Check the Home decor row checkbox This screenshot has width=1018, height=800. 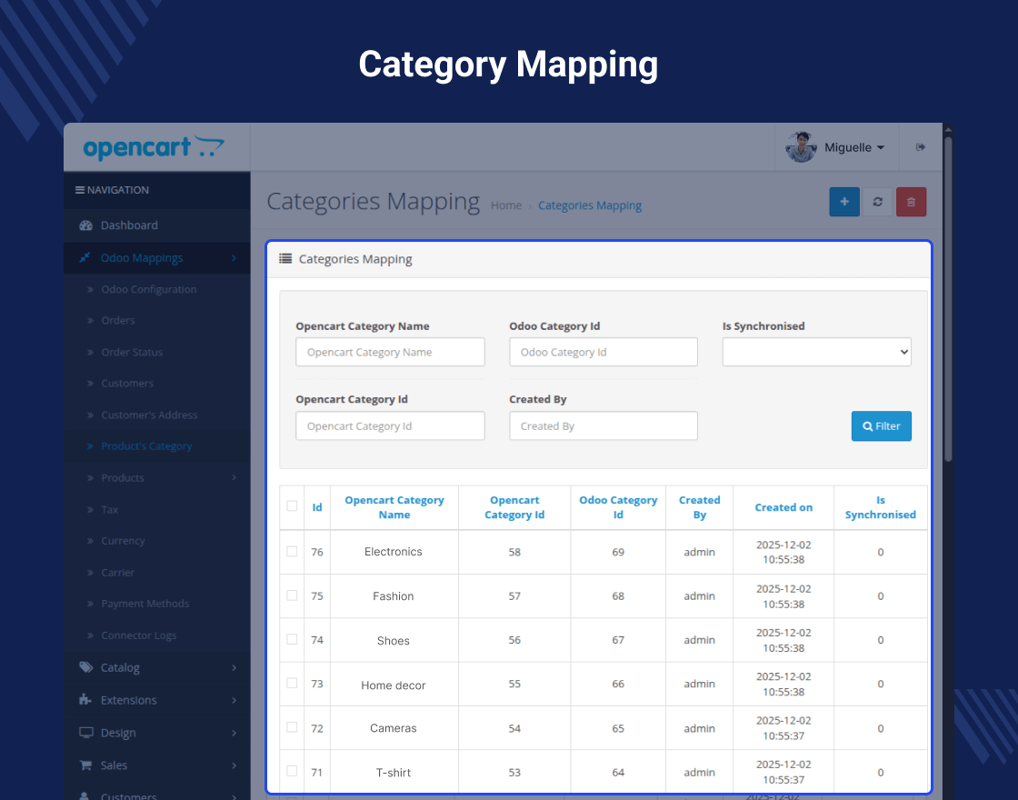click(292, 683)
